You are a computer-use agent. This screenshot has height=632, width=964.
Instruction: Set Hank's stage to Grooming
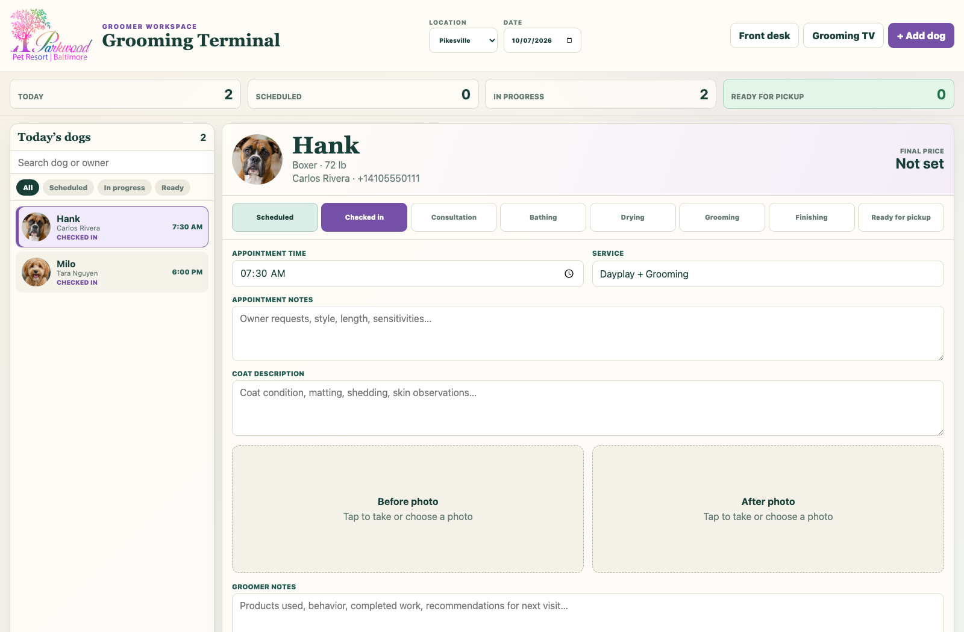click(x=722, y=217)
